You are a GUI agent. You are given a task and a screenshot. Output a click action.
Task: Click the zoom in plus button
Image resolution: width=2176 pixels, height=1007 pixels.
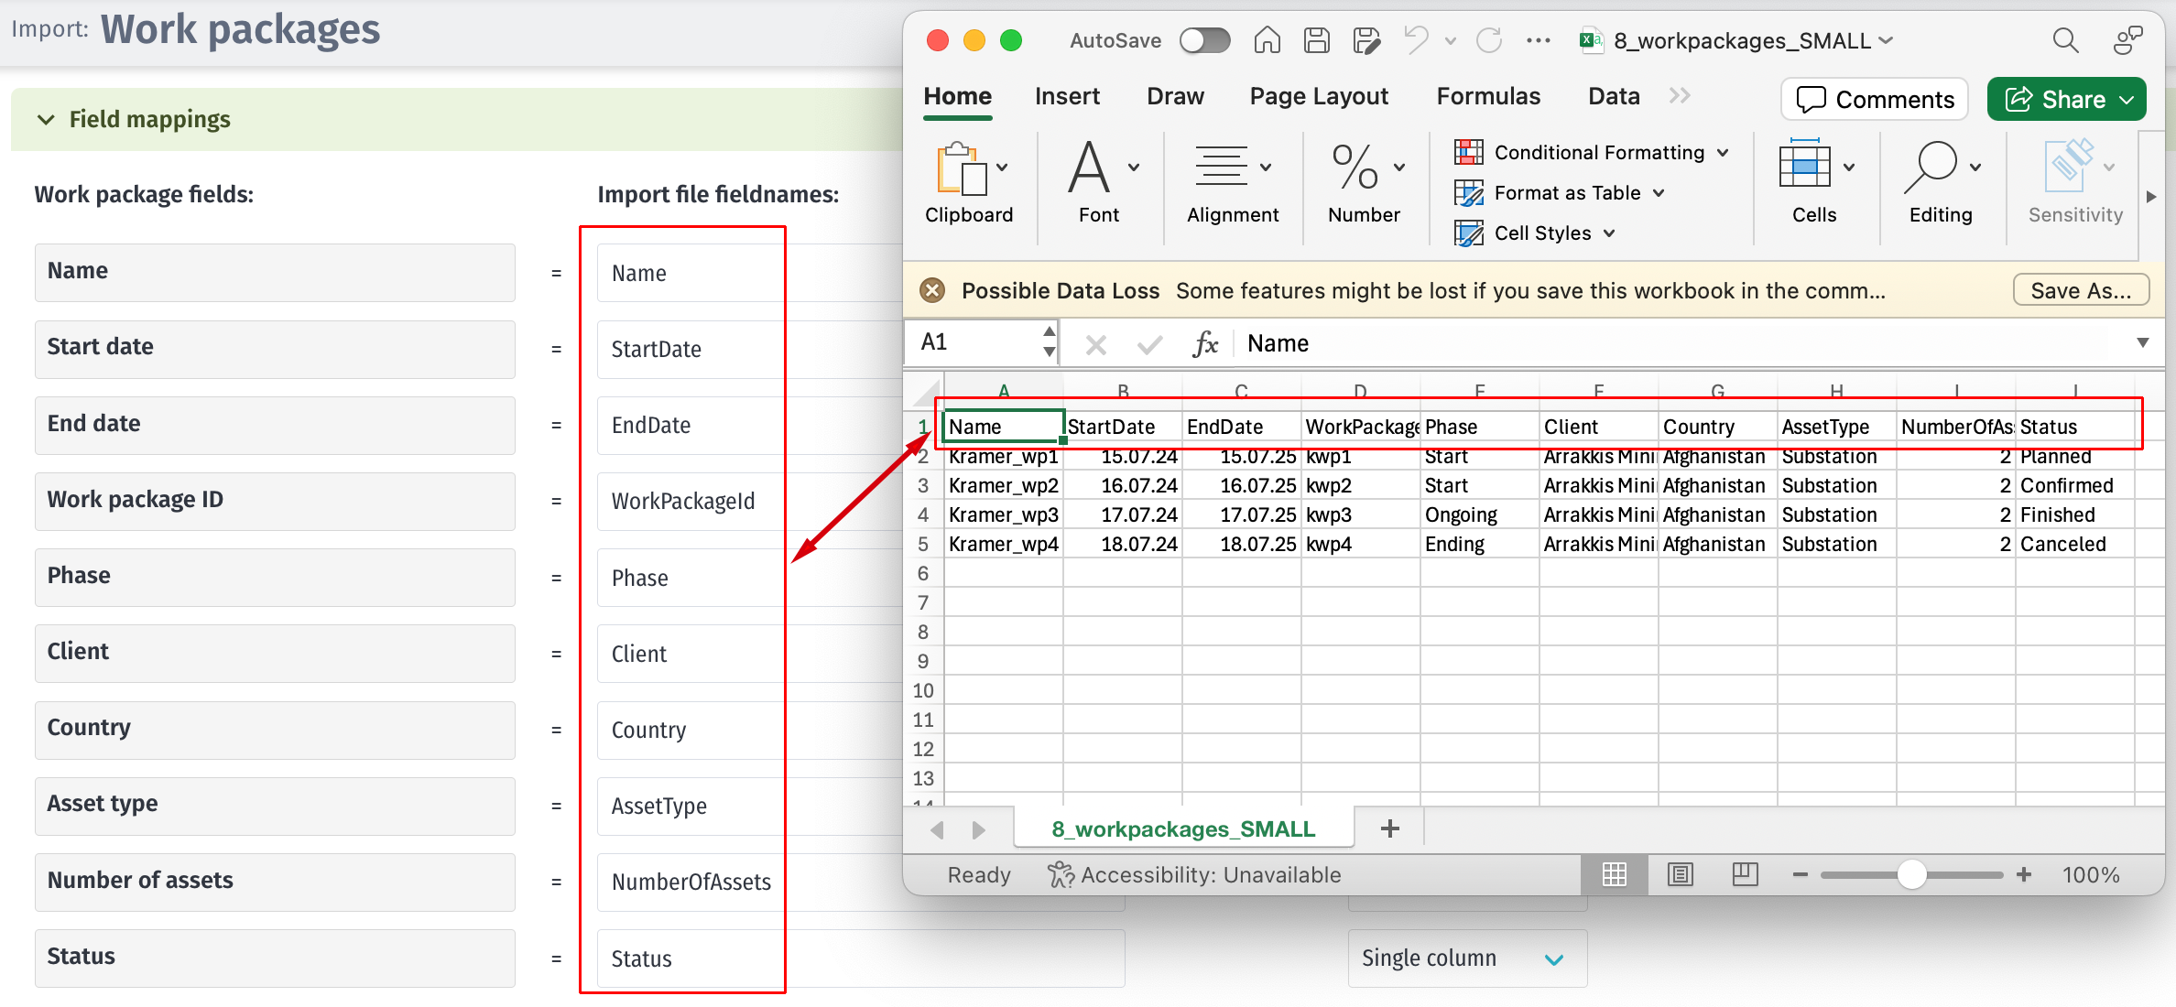point(2024,875)
